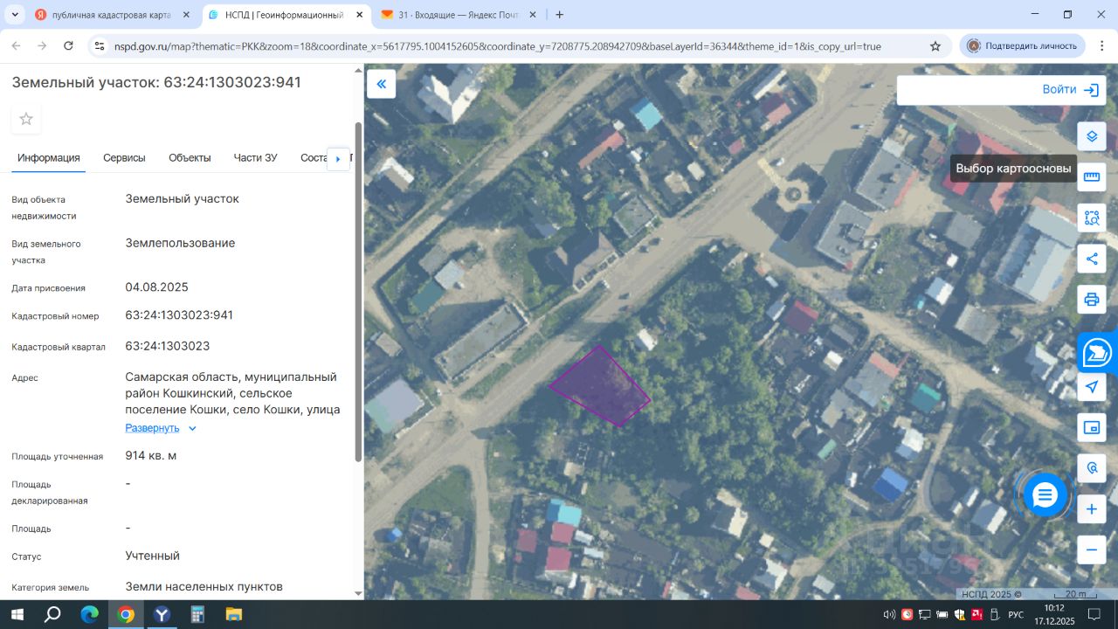The image size is (1118, 629).
Task: Activate the ruler measurement tool
Action: (1092, 176)
